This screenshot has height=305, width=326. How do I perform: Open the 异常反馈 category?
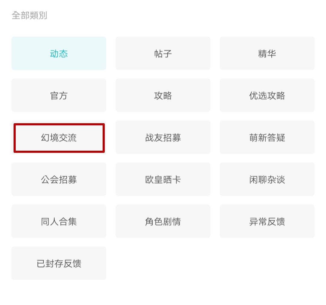267,221
